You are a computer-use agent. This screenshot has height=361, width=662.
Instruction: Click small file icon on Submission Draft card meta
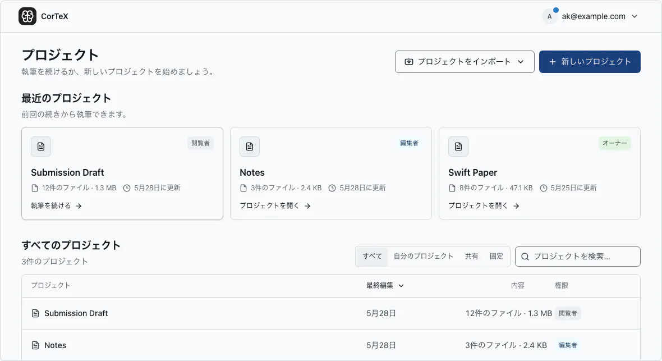tap(35, 188)
